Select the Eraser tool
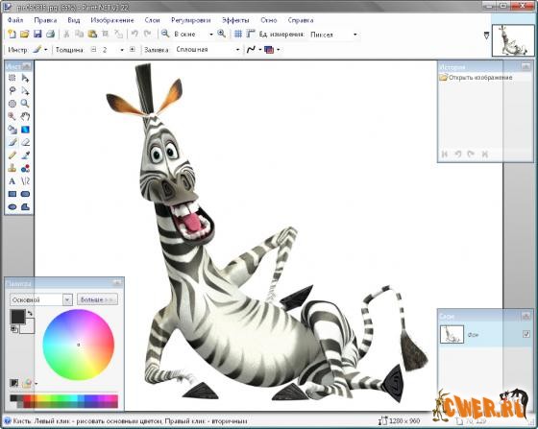This screenshot has width=538, height=429. coord(25,142)
